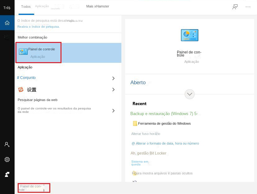Click the feedback person icon in sidebar
This screenshot has height=194, width=257.
(7, 174)
